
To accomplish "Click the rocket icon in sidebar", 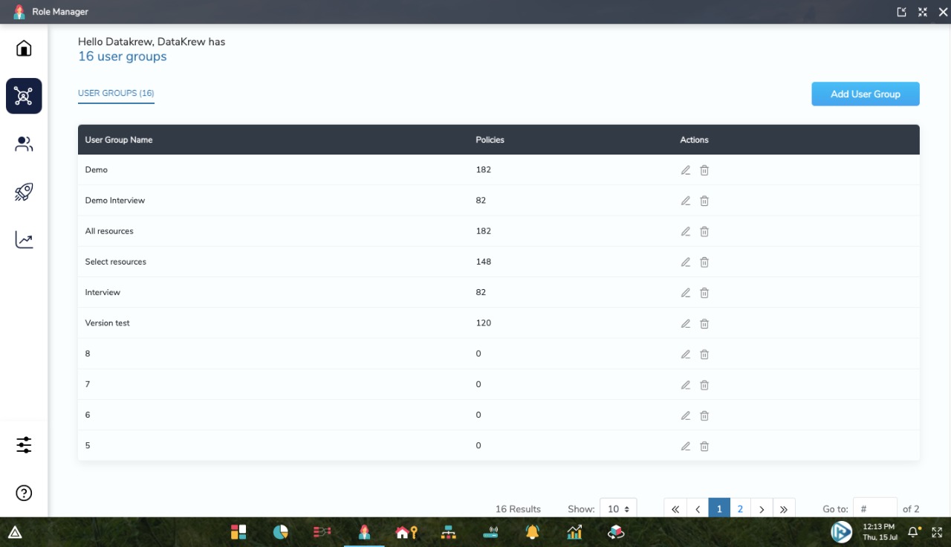I will [24, 192].
